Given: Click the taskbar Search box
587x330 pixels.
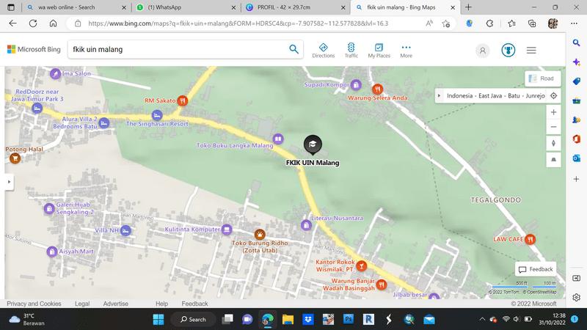Looking at the screenshot, I should coord(193,319).
